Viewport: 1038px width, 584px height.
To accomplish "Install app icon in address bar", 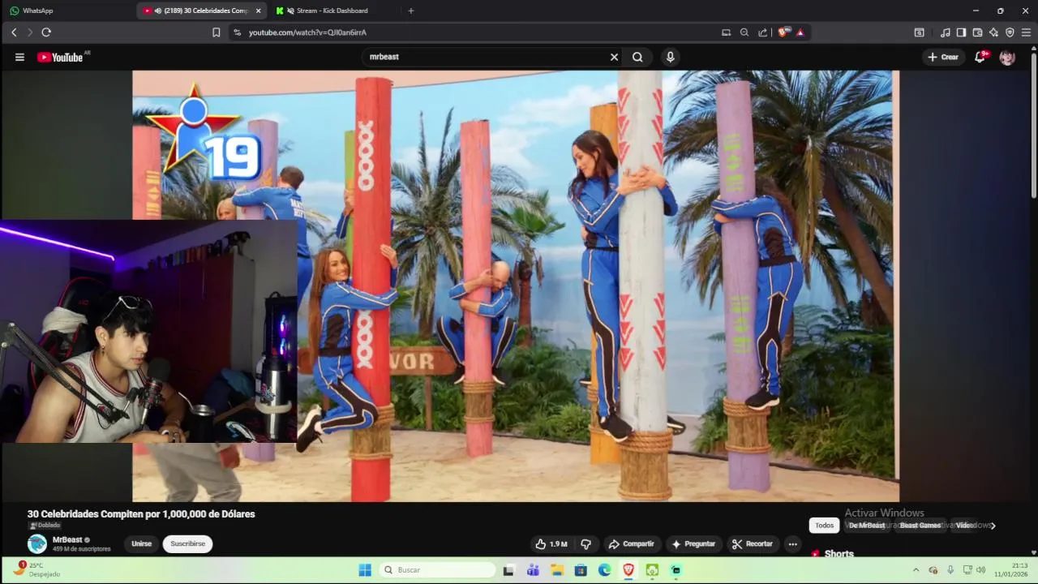I will click(726, 32).
